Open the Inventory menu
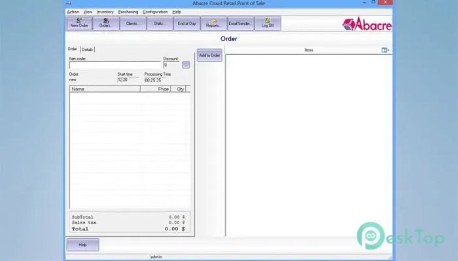458x261 pixels. point(105,12)
